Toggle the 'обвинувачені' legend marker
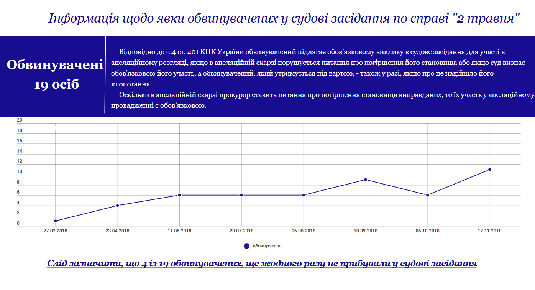Image resolution: width=535 pixels, height=290 pixels. pos(247,246)
